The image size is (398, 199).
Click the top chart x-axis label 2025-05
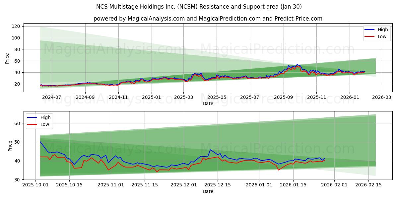[216, 98]
